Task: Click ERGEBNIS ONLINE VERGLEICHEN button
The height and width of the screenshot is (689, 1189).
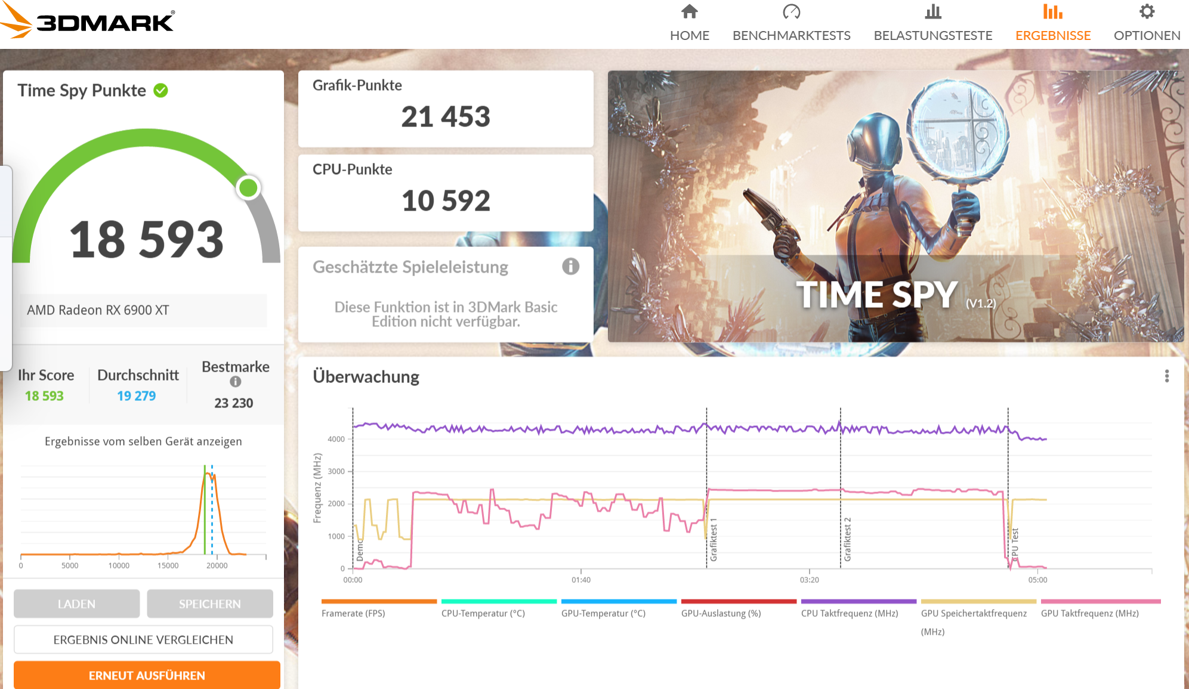Action: [143, 639]
